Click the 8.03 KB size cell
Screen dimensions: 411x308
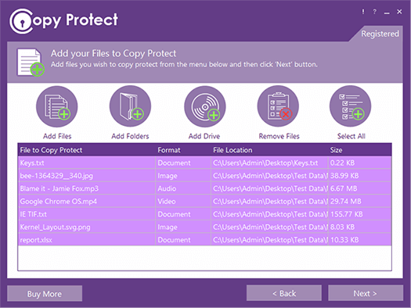coord(359,227)
